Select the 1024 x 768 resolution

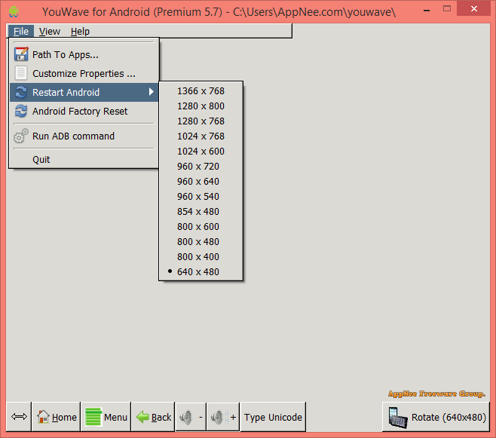pos(201,136)
